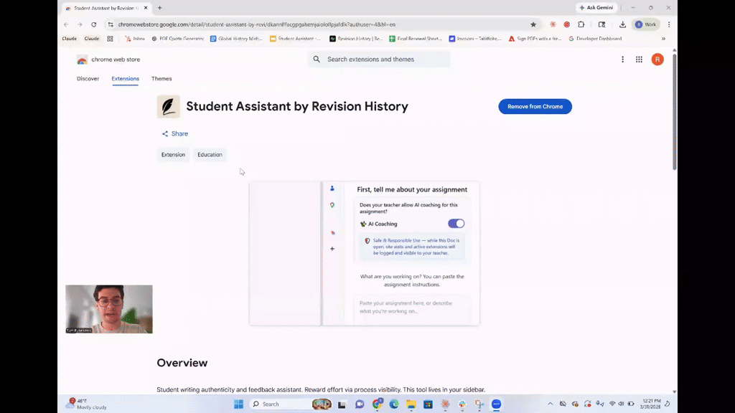Open the Extensions puzzle-piece menu
Viewport: 735px width, 413px height.
pyautogui.click(x=581, y=24)
